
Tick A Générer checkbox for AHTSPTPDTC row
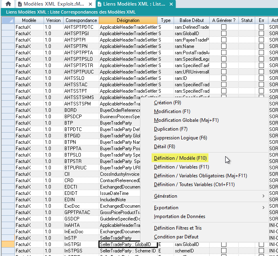[224, 27]
